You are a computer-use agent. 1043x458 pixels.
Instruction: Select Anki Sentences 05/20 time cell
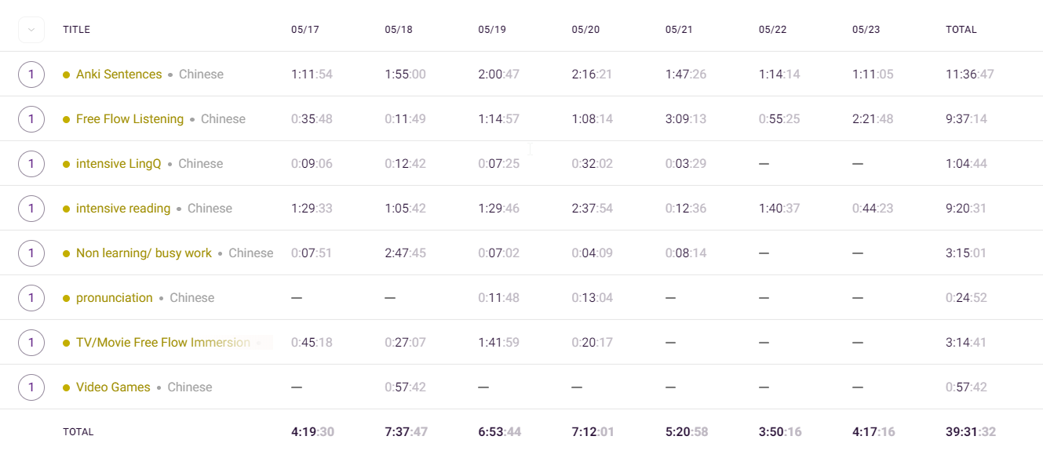point(590,75)
